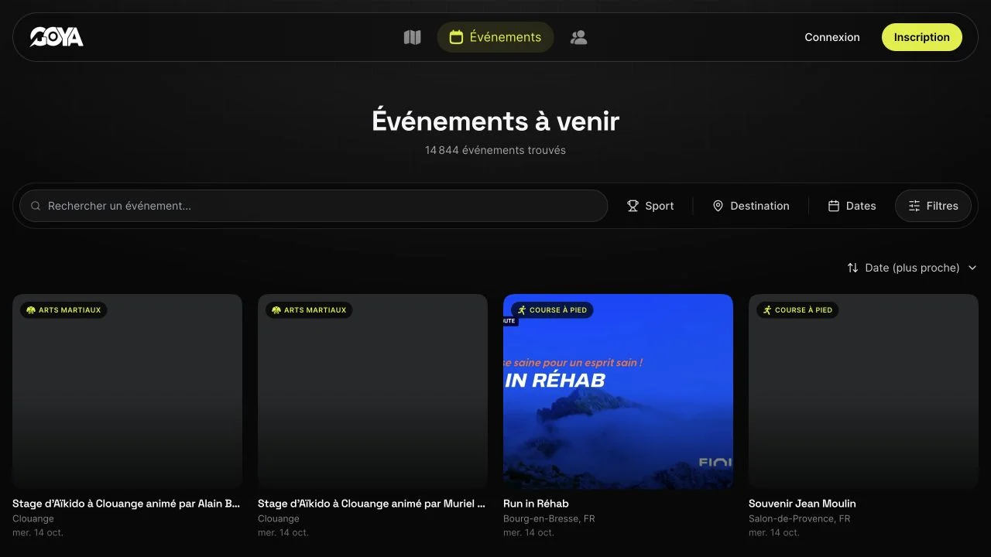Open the Filtres button

(933, 206)
